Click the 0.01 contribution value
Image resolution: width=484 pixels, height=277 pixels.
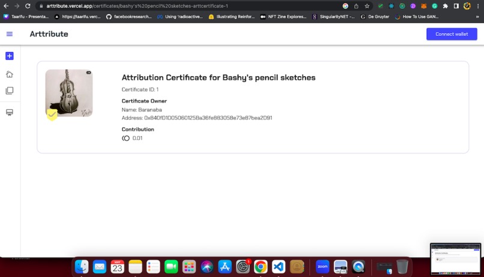point(138,138)
